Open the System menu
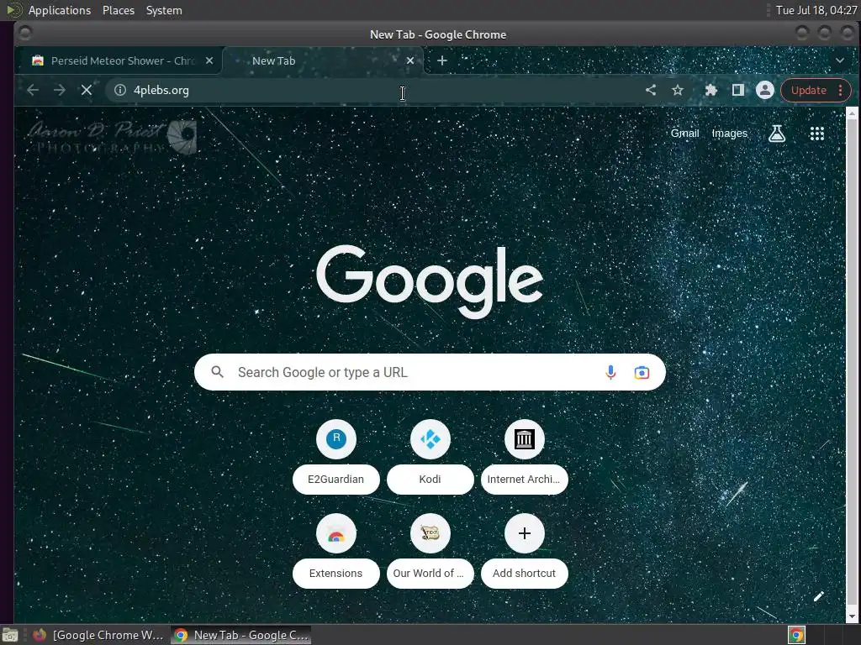The height and width of the screenshot is (645, 861). pyautogui.click(x=164, y=10)
